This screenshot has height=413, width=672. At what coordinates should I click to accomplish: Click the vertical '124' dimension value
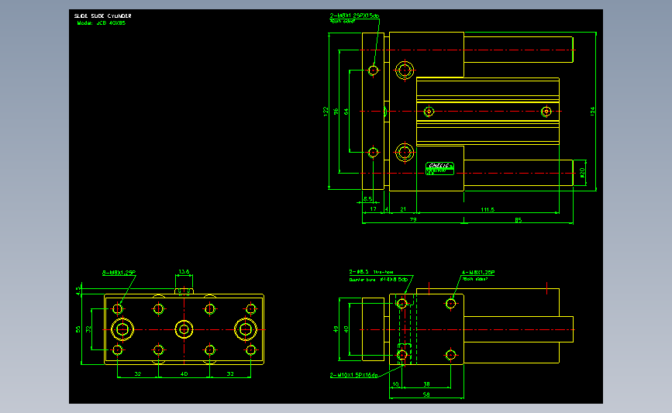coord(592,112)
